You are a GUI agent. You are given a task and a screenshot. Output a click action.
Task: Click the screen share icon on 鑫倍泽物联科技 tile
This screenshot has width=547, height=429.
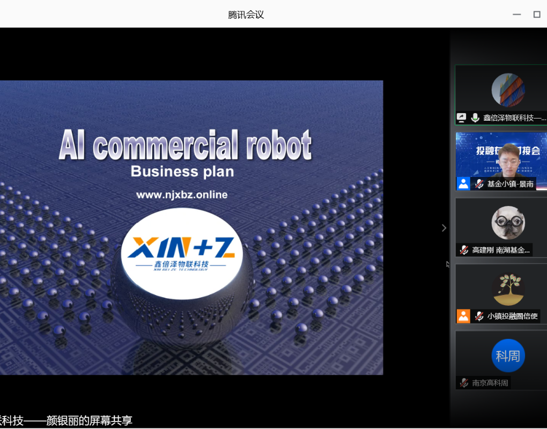(462, 117)
